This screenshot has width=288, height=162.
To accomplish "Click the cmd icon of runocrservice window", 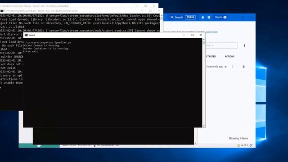I will pyautogui.click(x=2, y=11).
